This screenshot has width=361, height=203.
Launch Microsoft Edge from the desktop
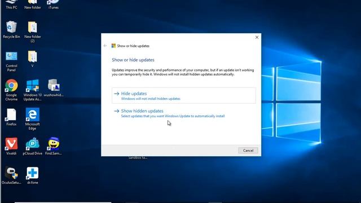coord(33,119)
